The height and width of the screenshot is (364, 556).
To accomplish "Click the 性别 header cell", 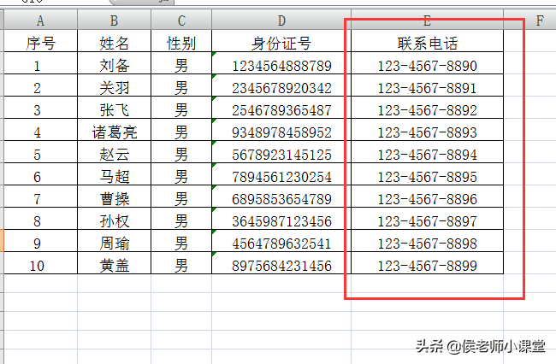I will click(181, 41).
